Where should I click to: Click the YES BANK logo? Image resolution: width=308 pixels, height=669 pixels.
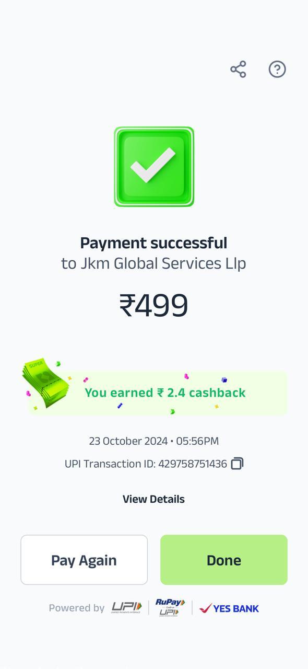229,608
